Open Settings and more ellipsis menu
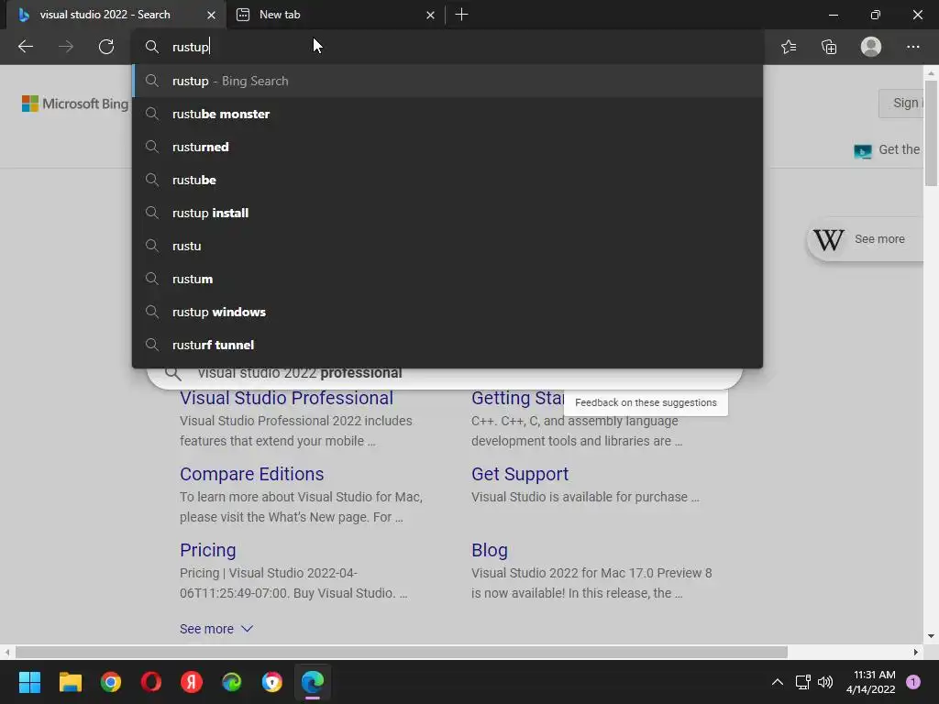This screenshot has height=704, width=939. (912, 47)
